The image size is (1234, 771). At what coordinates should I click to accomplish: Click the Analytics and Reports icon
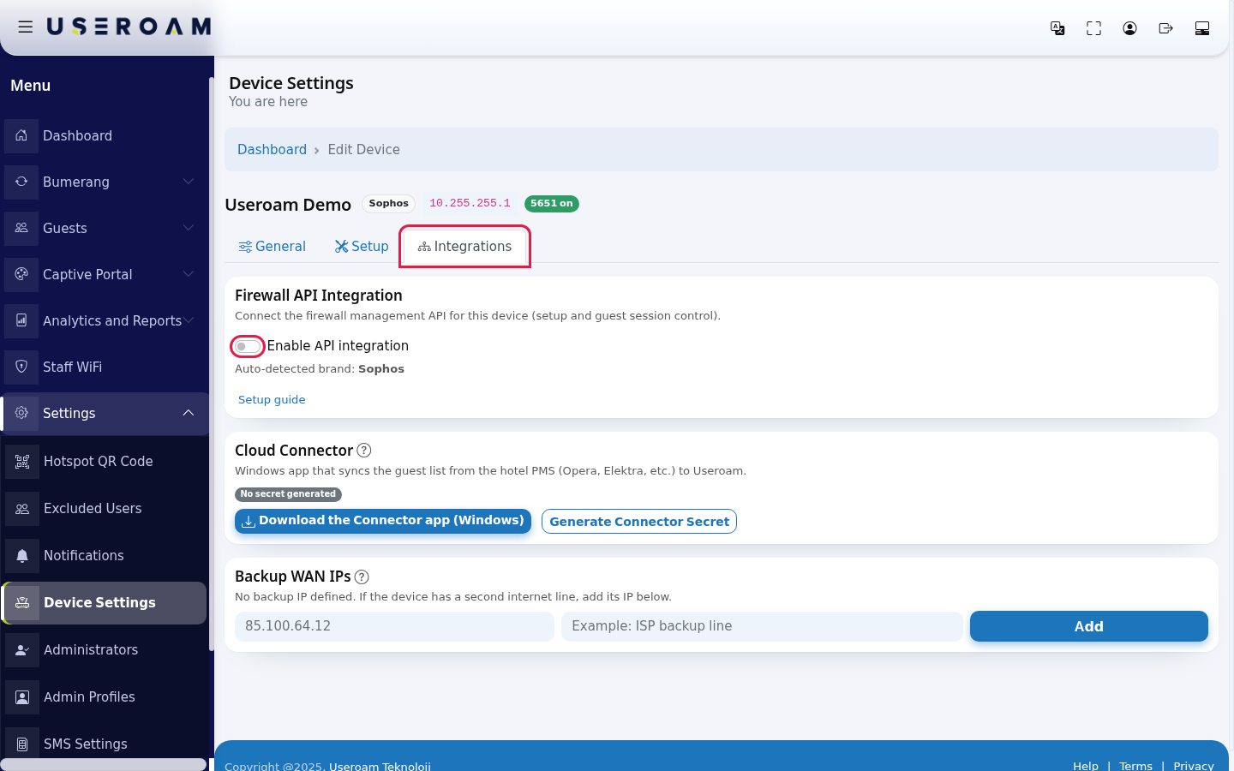[21, 320]
